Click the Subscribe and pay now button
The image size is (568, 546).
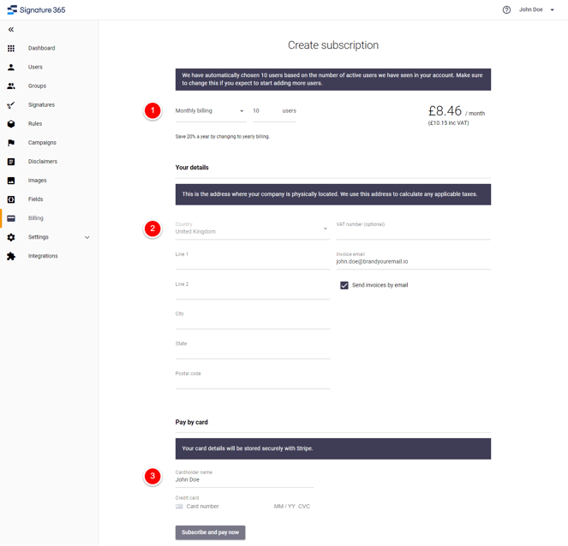(x=210, y=532)
